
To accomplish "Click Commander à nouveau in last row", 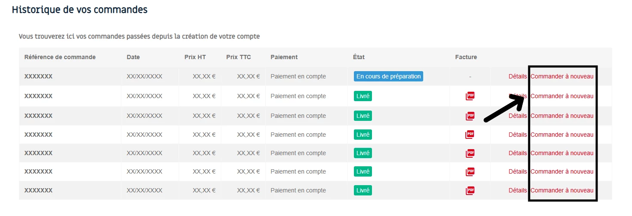I will point(562,190).
